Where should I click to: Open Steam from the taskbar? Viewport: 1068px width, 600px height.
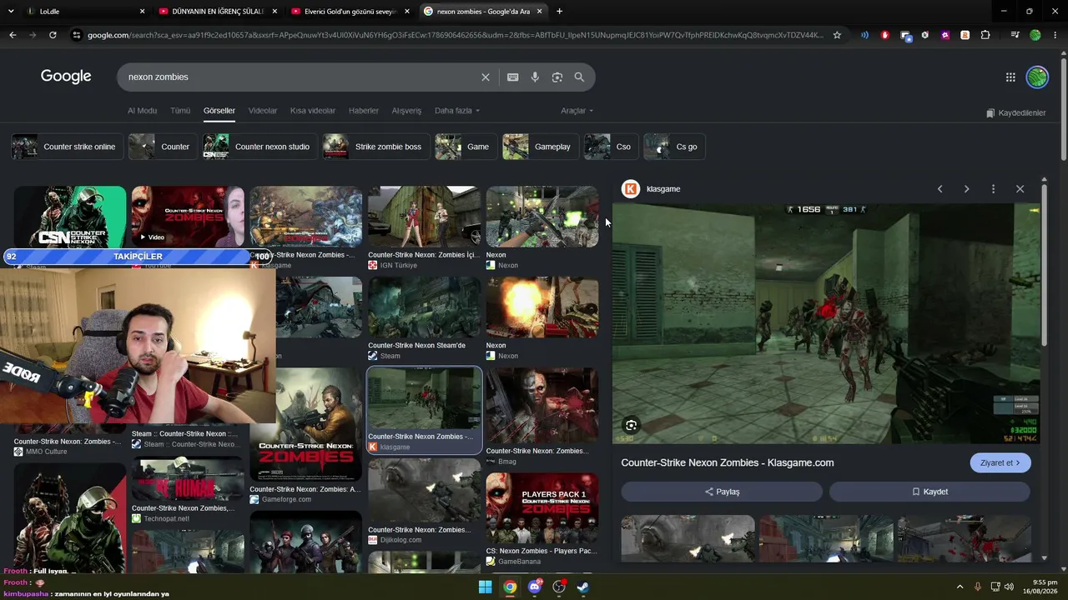(583, 587)
